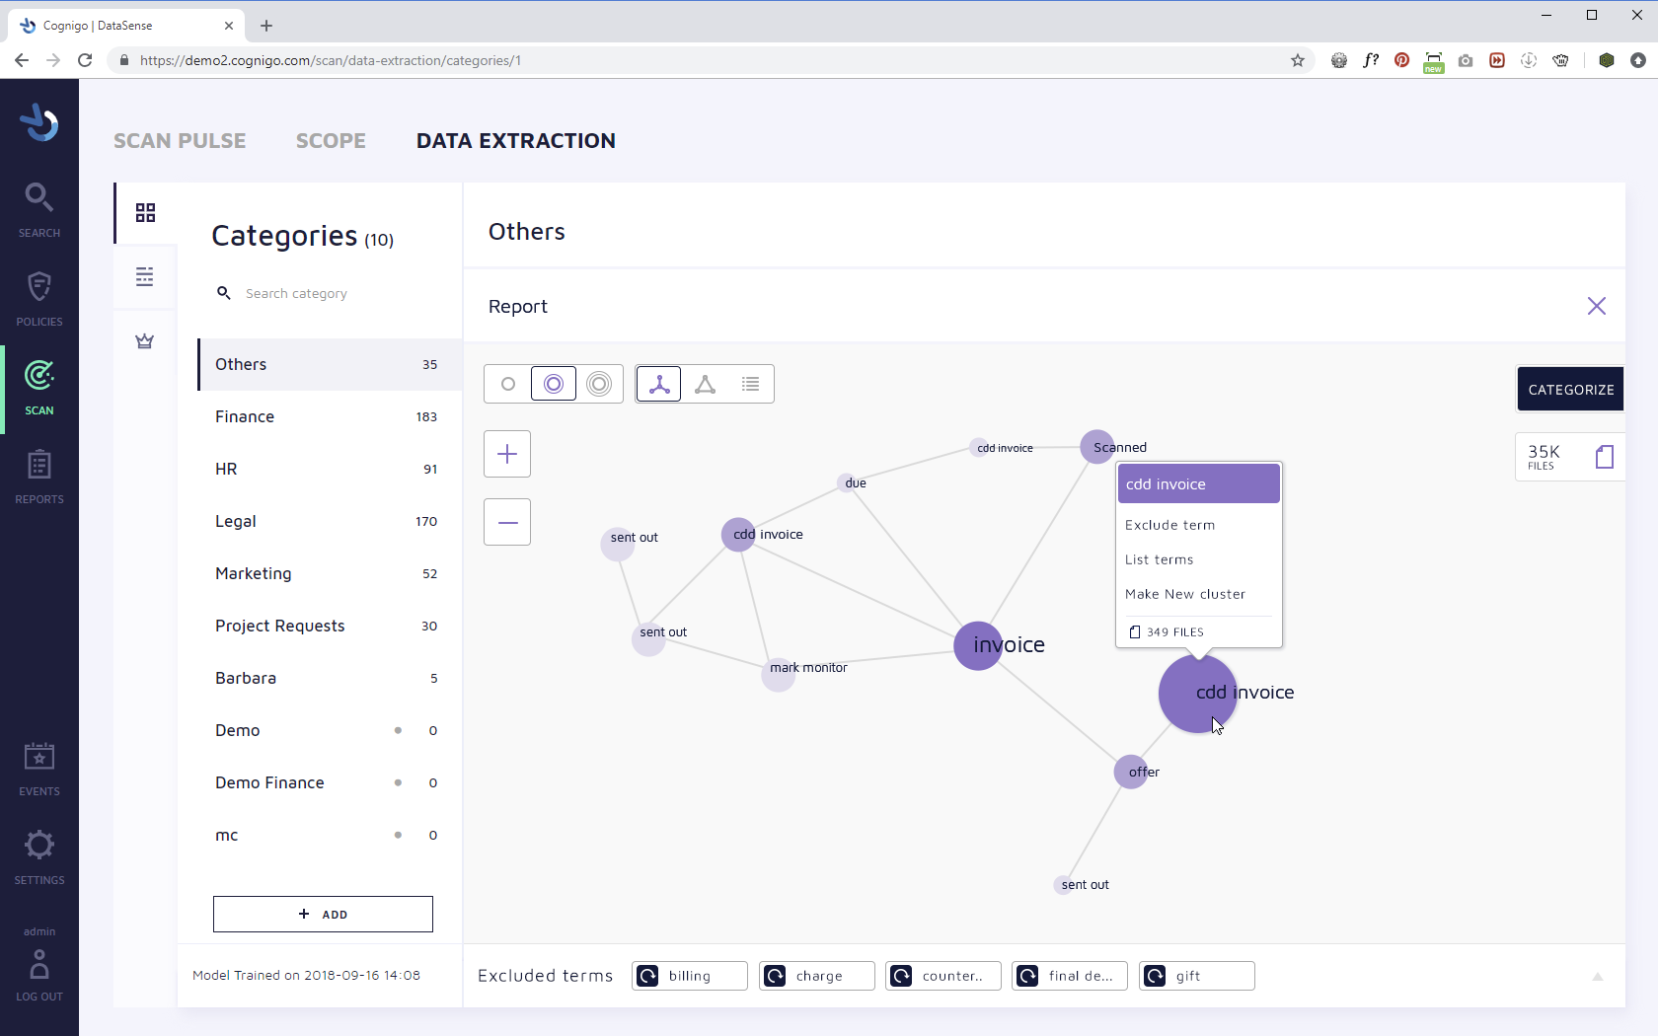1658x1036 pixels.
Task: Zoom in on the graph with plus
Action: point(507,454)
